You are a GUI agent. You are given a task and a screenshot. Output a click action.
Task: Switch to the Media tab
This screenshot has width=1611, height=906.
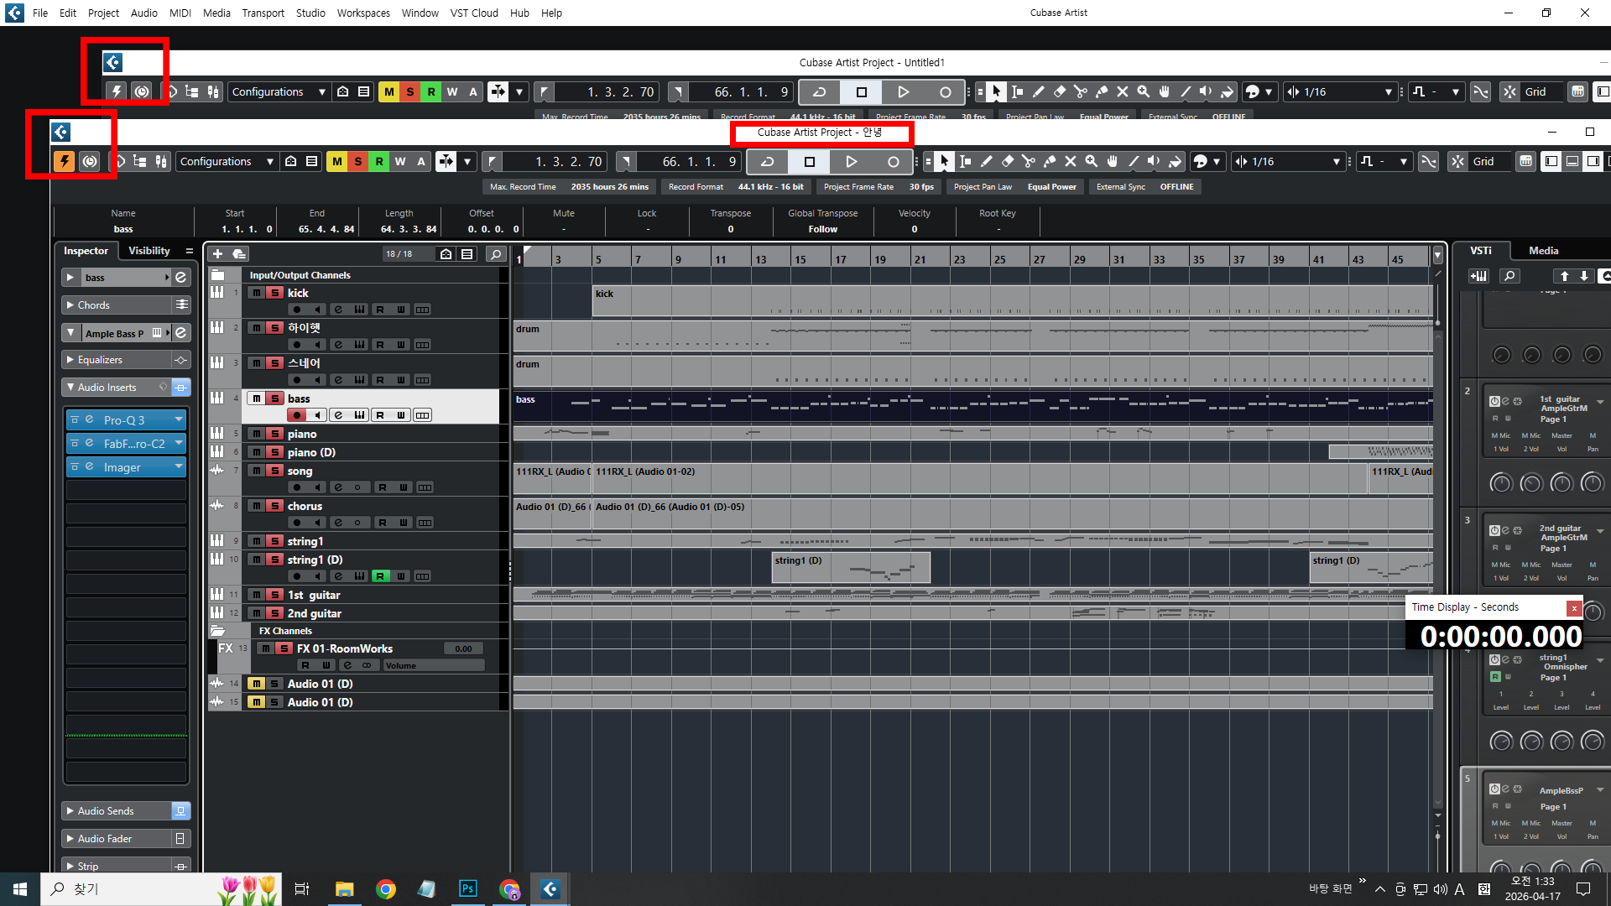pos(1543,251)
